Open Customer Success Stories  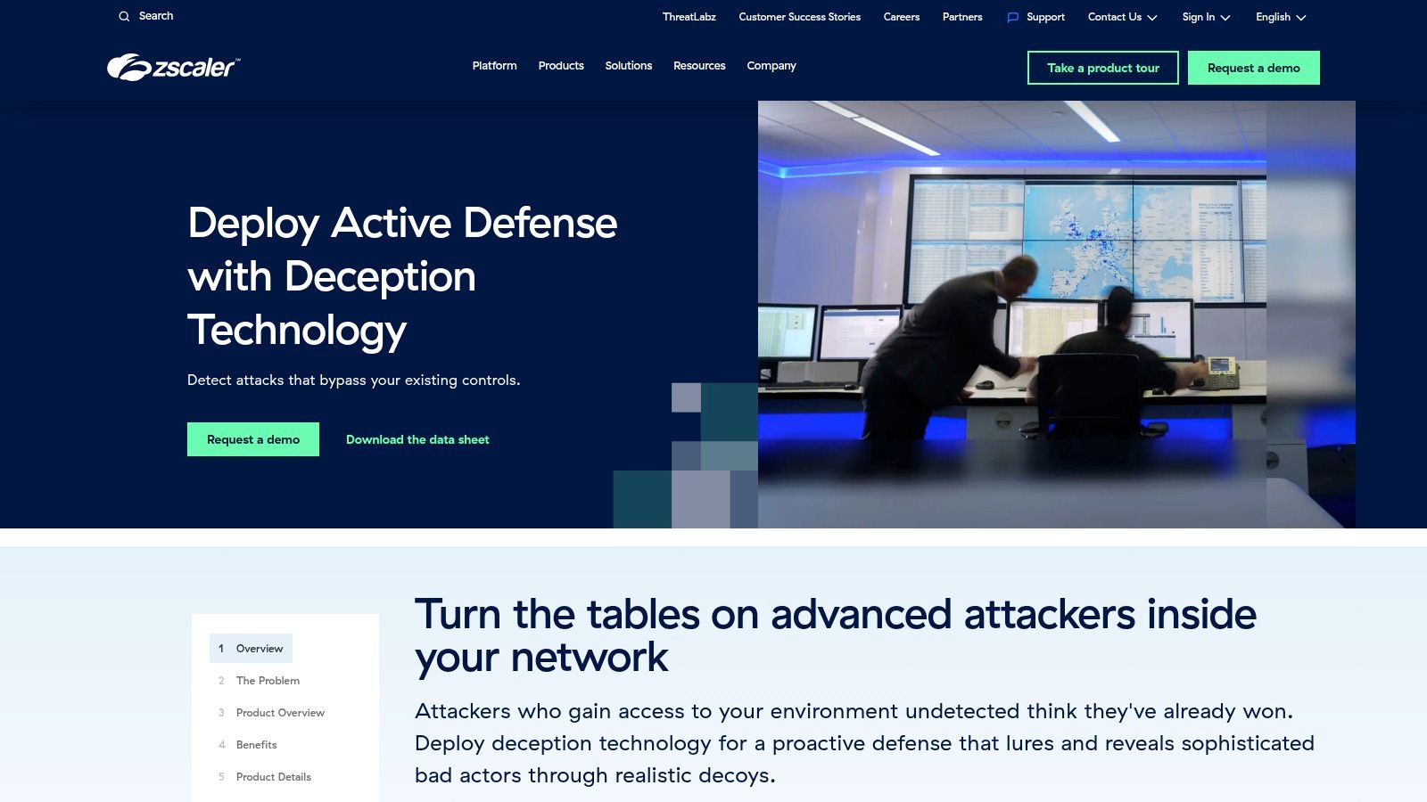pyautogui.click(x=799, y=17)
